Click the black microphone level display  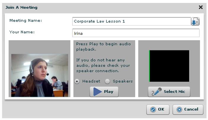click(x=169, y=66)
